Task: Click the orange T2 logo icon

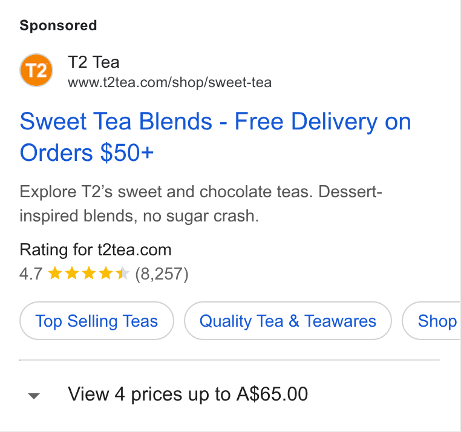Action: 36,70
